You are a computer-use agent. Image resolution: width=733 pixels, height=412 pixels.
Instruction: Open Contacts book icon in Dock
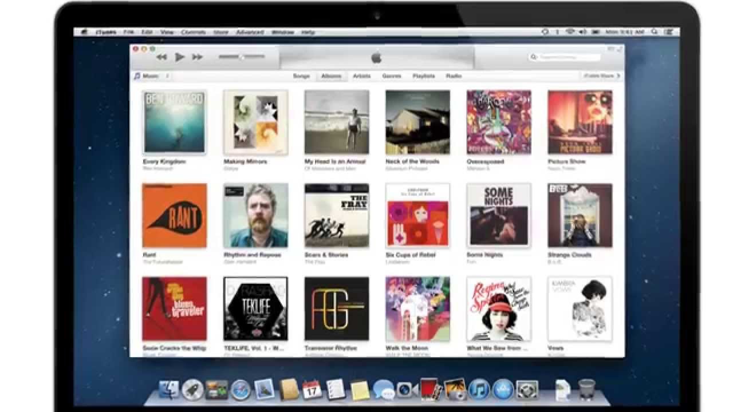coord(289,390)
